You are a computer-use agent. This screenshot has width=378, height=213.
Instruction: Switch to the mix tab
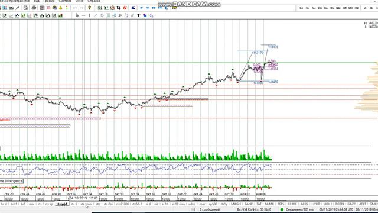tap(31, 204)
